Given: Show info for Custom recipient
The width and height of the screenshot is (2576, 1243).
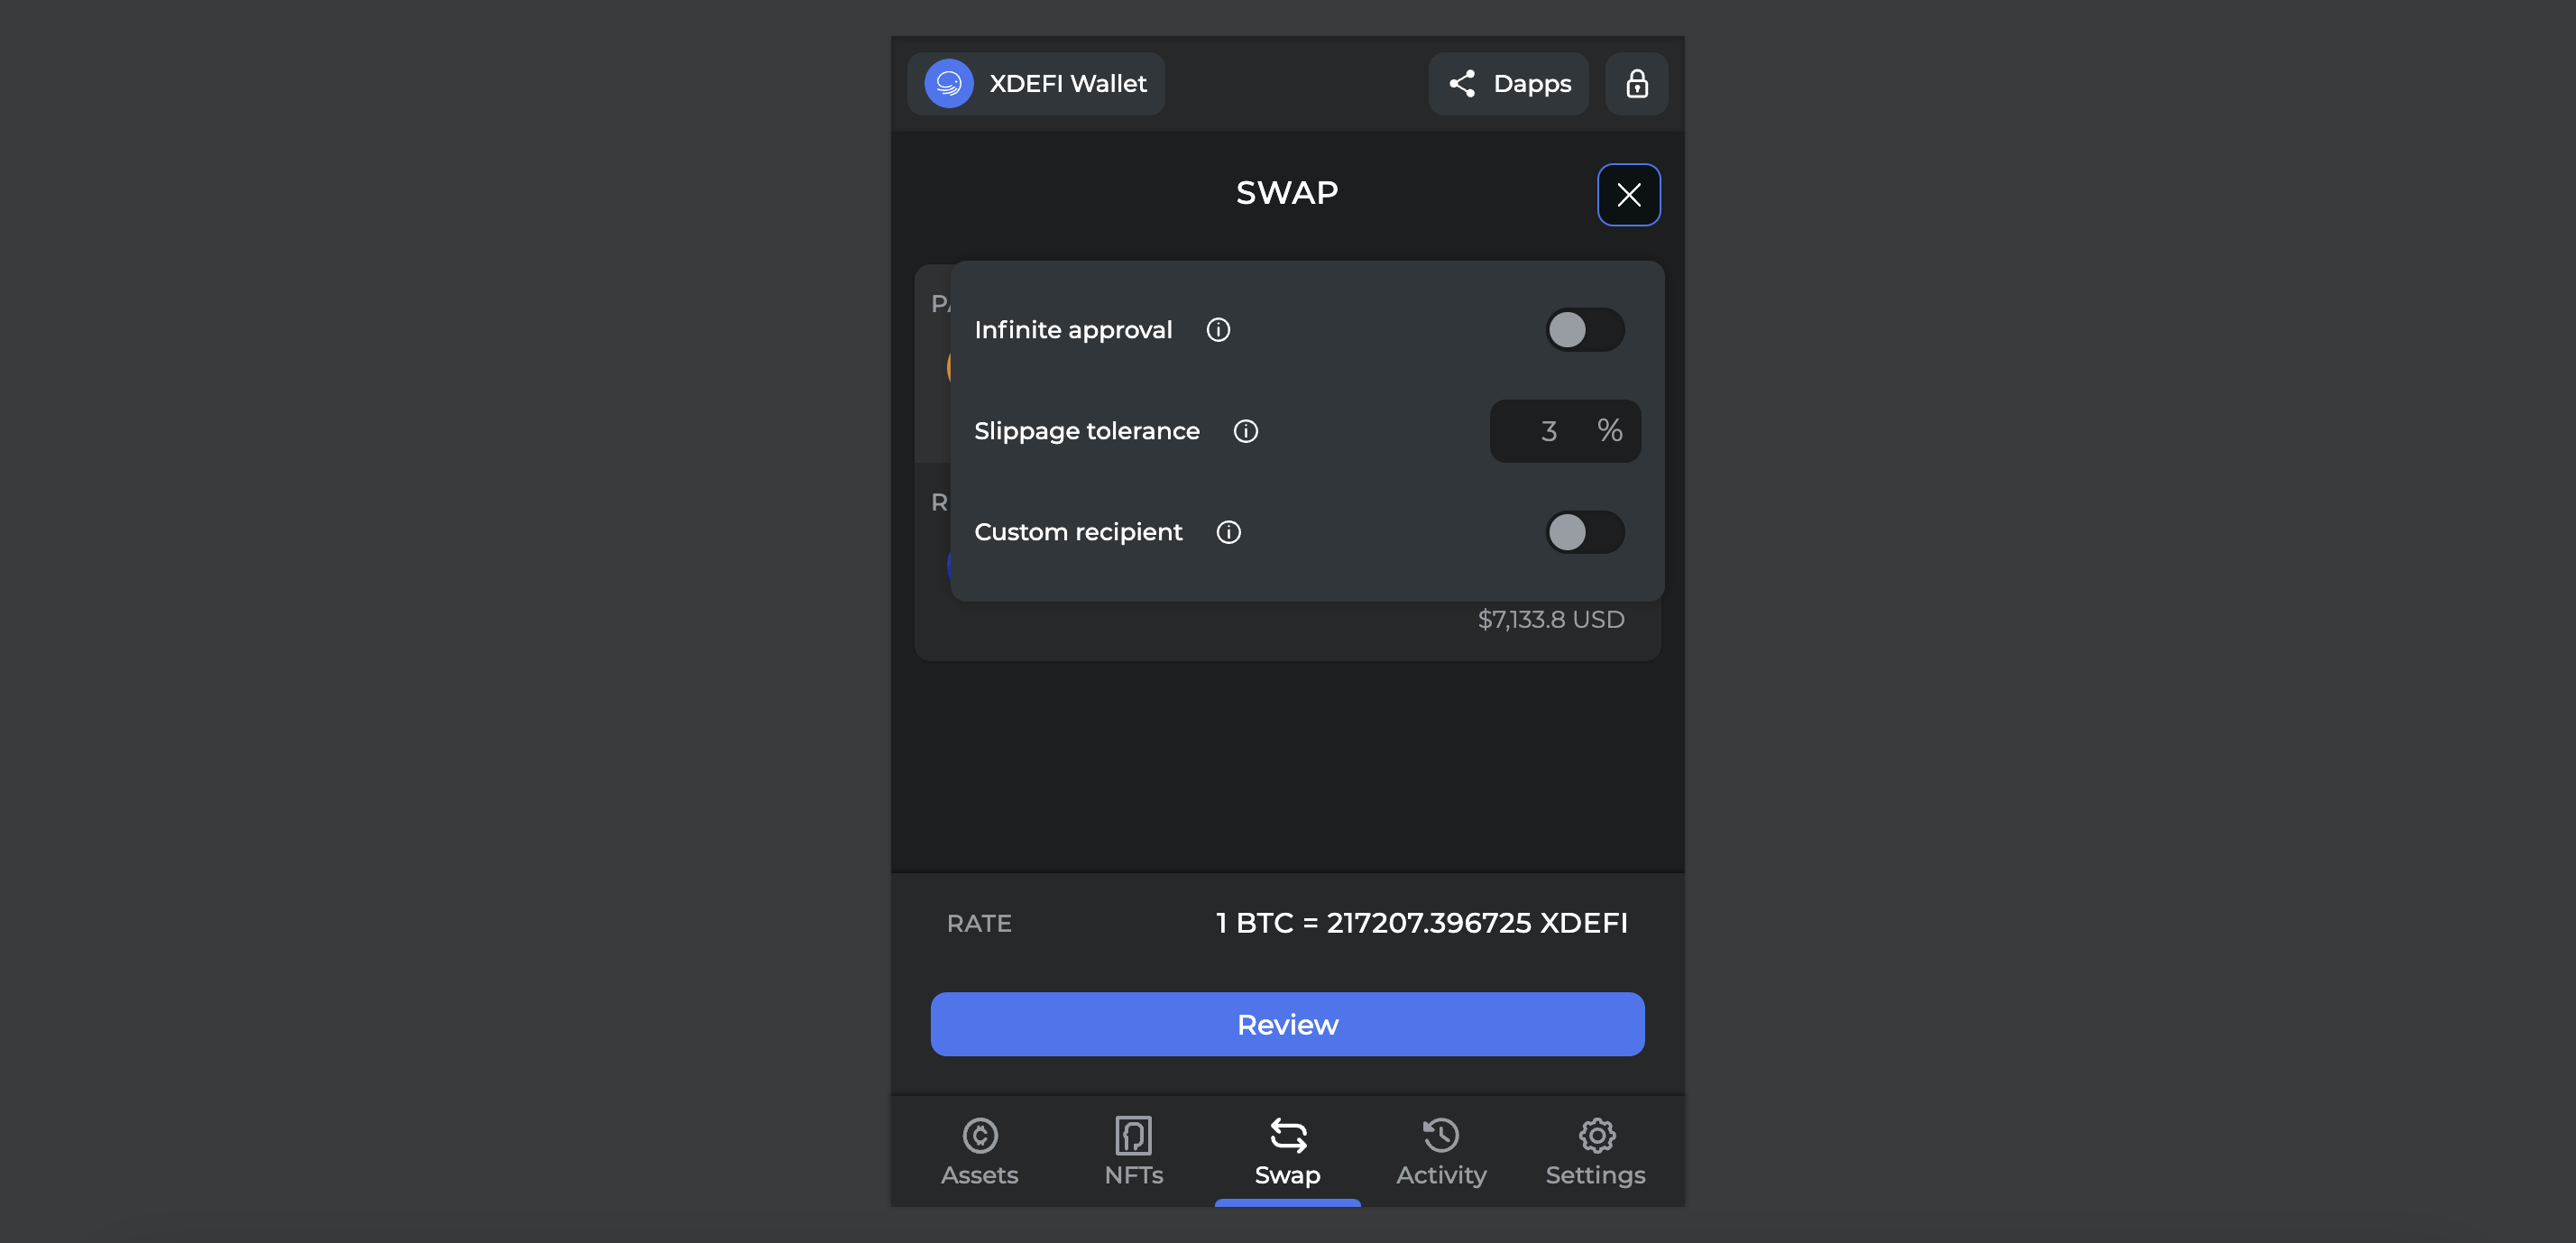Looking at the screenshot, I should click(1228, 532).
